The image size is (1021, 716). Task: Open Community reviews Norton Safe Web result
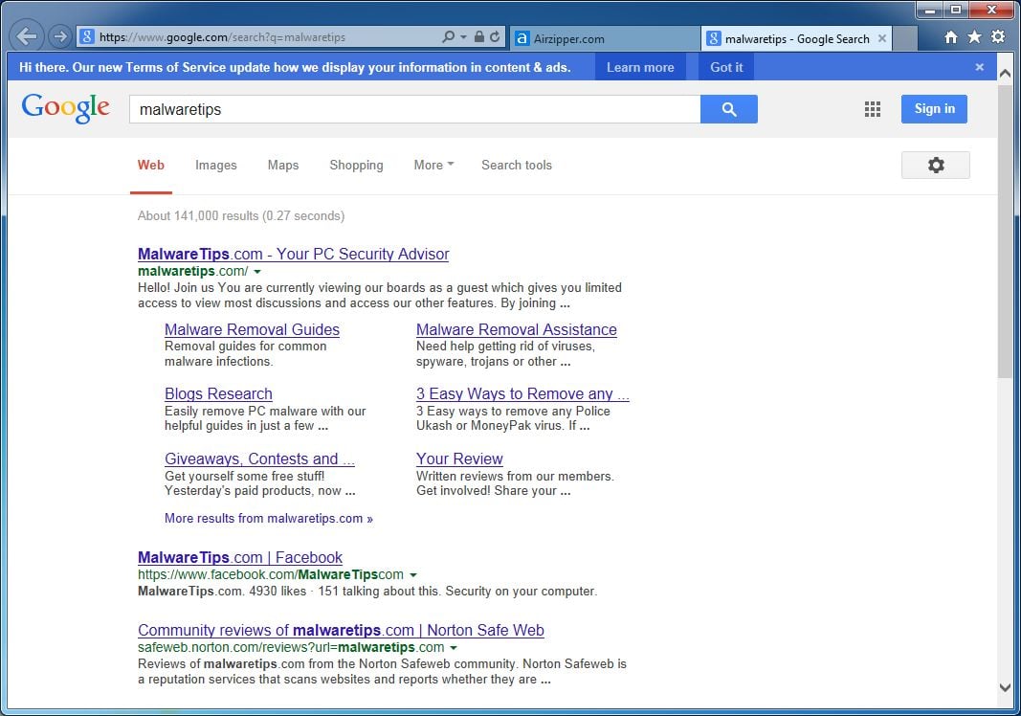[341, 631]
